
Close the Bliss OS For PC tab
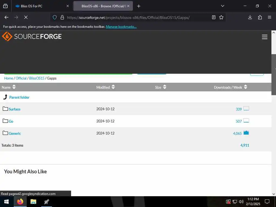coord(68,6)
